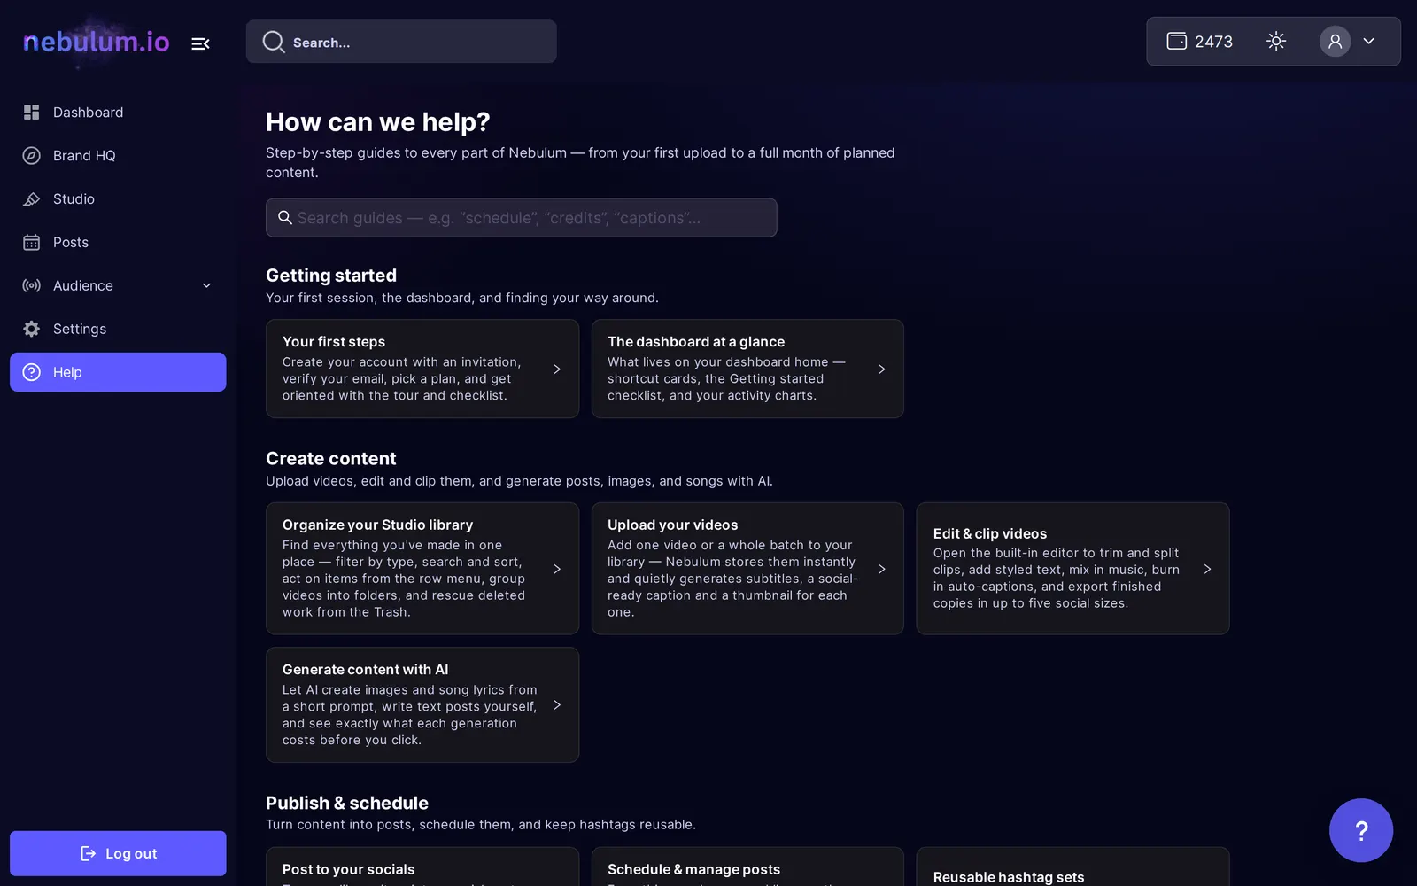The width and height of the screenshot is (1417, 886).
Task: Go to Brand HQ page
Action: [x=118, y=156]
